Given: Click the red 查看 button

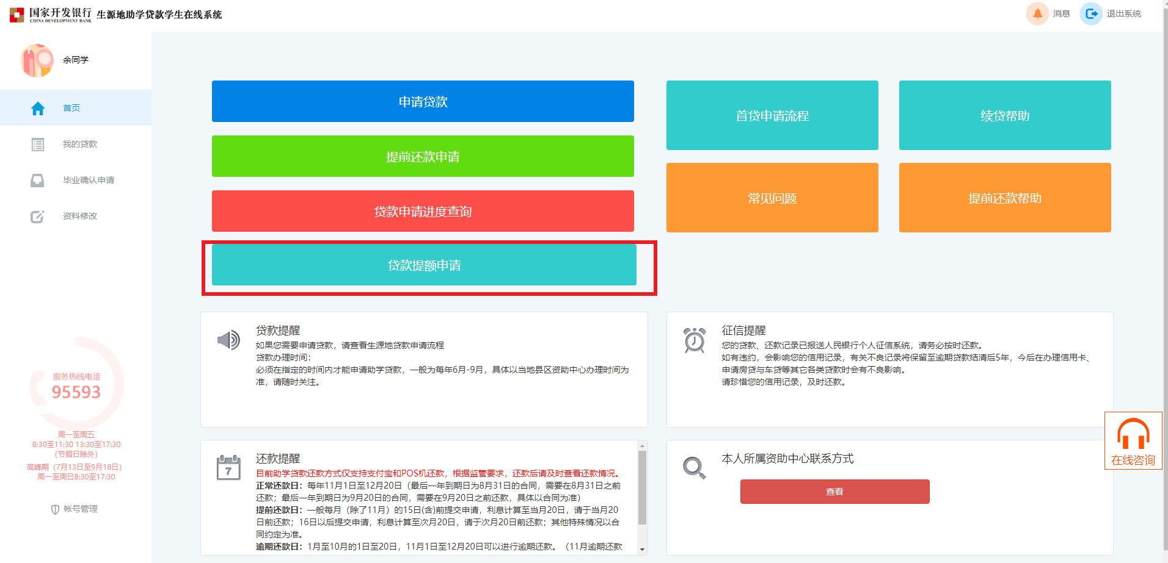Looking at the screenshot, I should (x=834, y=492).
